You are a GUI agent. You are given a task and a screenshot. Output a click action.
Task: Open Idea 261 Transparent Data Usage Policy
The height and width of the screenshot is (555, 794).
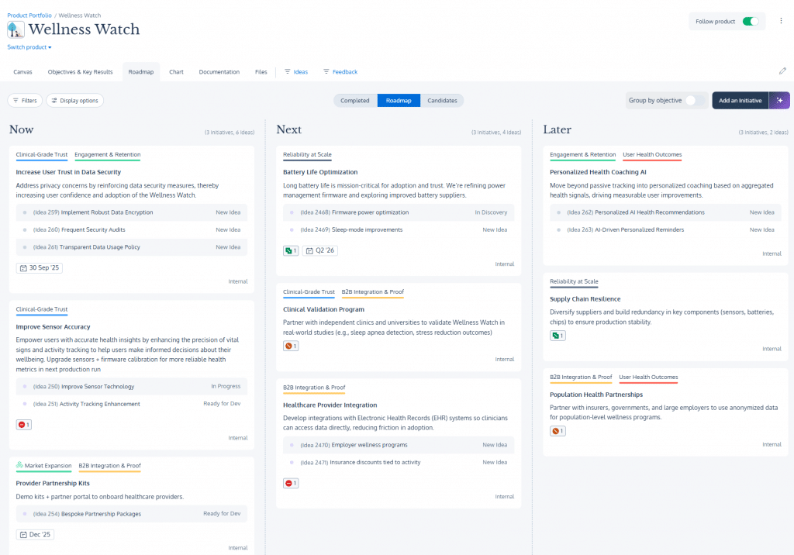coord(132,247)
